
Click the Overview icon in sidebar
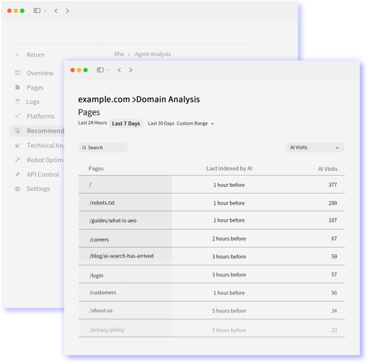coord(18,73)
